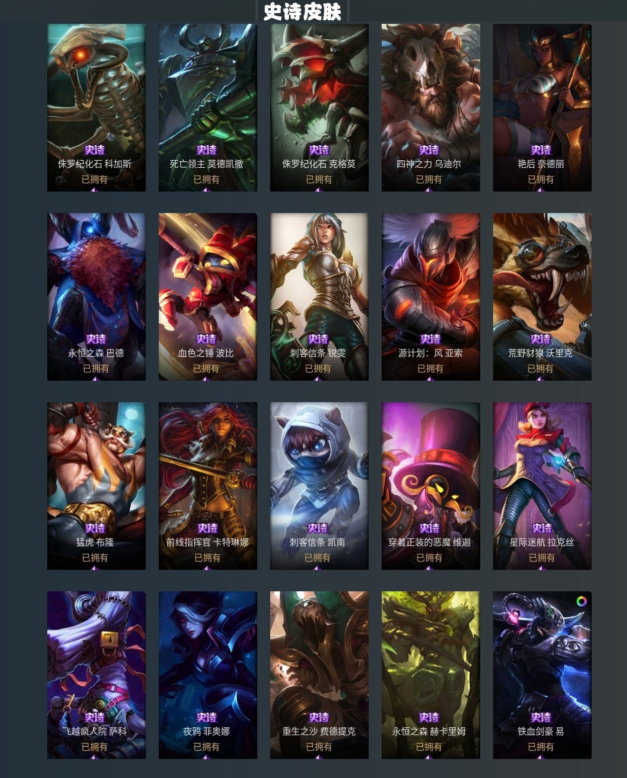Click the 前线指挥官 卡特琳娜 skin
This screenshot has width=627, height=778.
(208, 486)
